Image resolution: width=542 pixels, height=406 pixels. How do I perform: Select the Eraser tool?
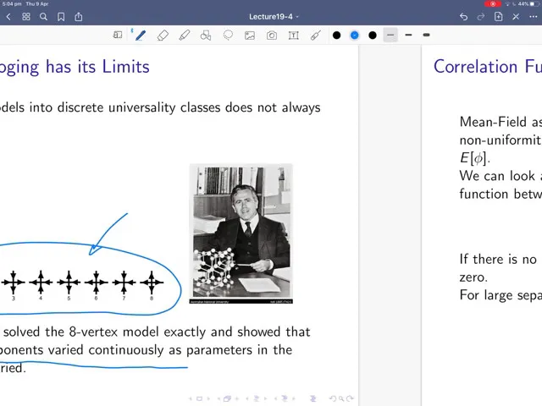163,36
